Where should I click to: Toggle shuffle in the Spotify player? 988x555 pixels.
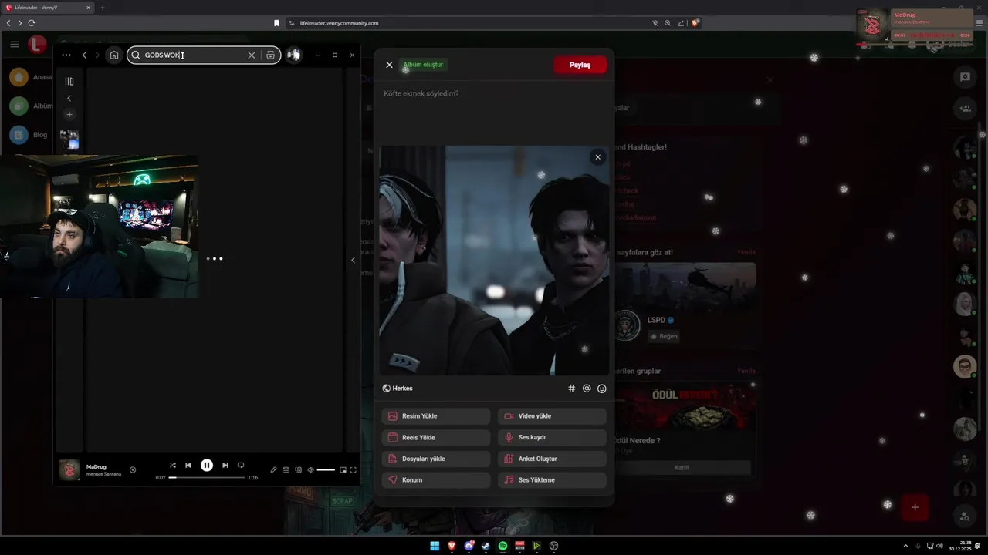(172, 466)
